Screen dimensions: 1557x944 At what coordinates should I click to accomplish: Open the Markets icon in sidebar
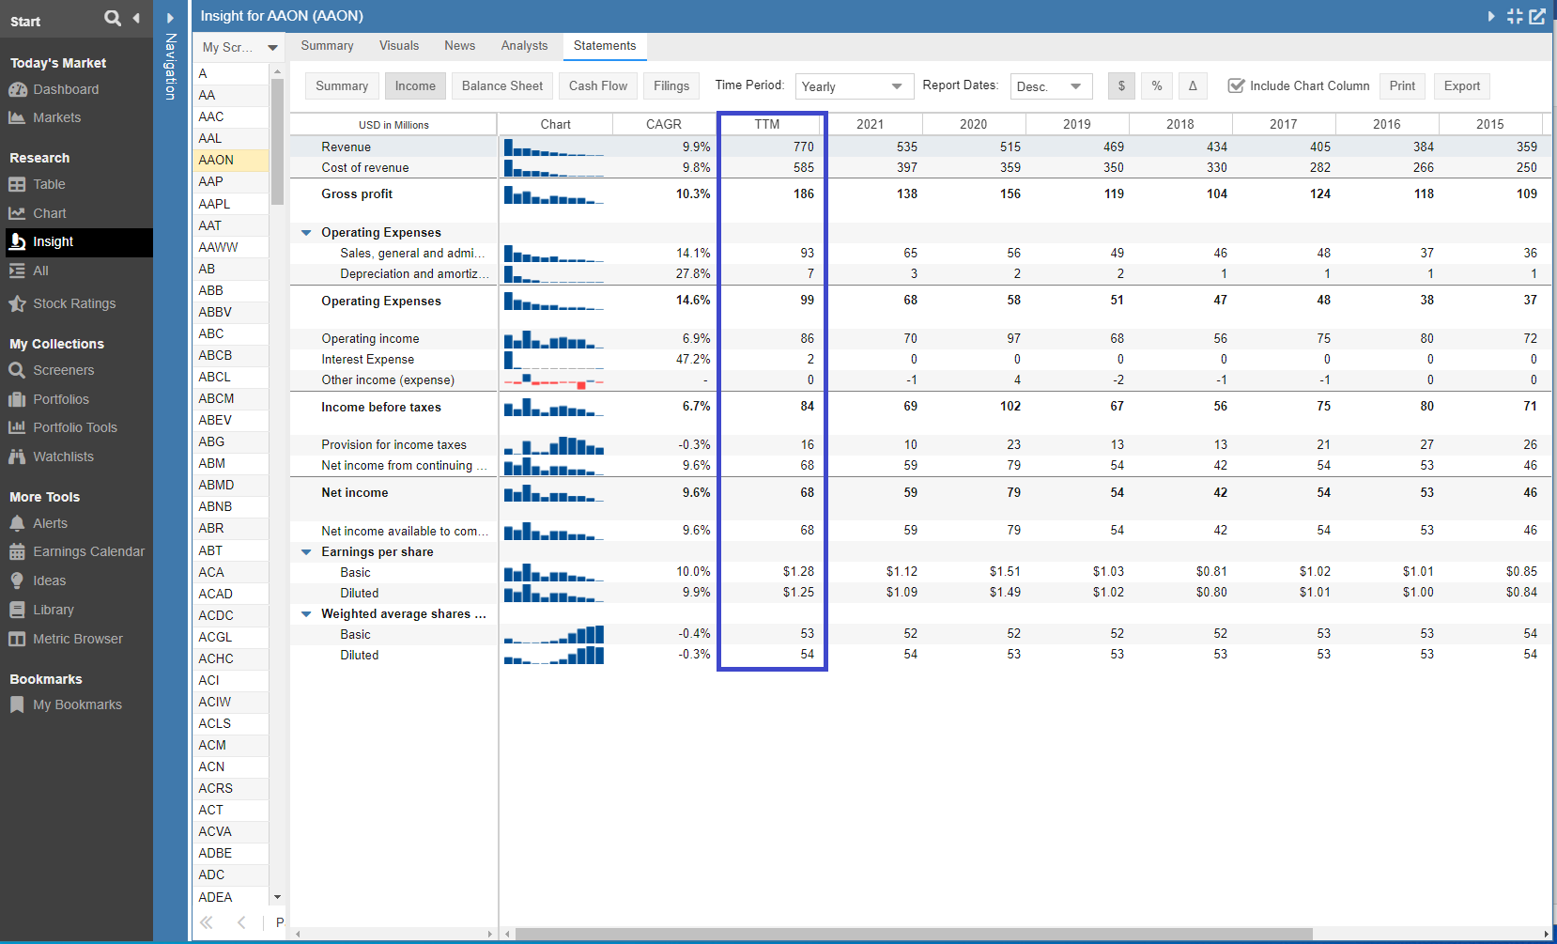pos(17,117)
